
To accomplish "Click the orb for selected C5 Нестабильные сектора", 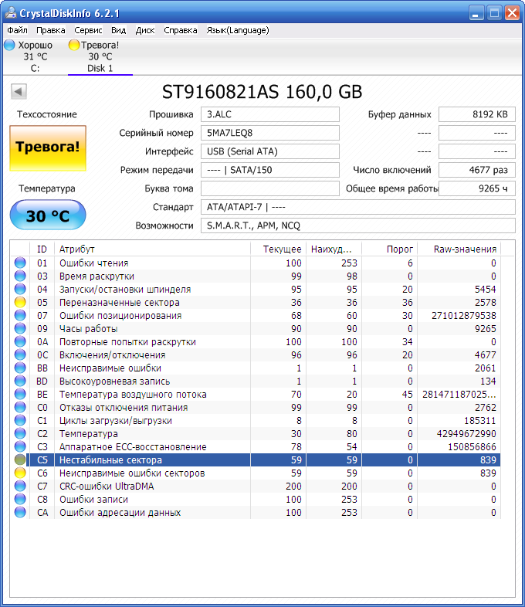I will click(x=20, y=460).
